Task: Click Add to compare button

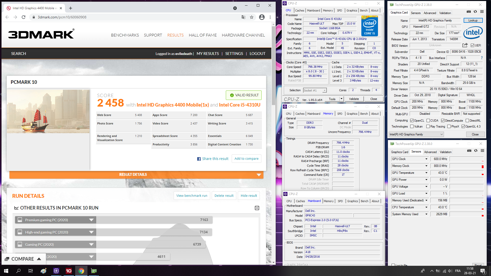Action: tap(246, 158)
